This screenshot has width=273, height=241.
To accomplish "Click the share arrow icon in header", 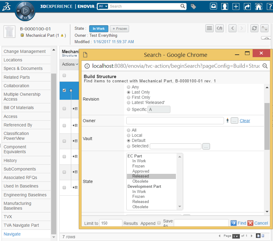I will coord(247,6).
